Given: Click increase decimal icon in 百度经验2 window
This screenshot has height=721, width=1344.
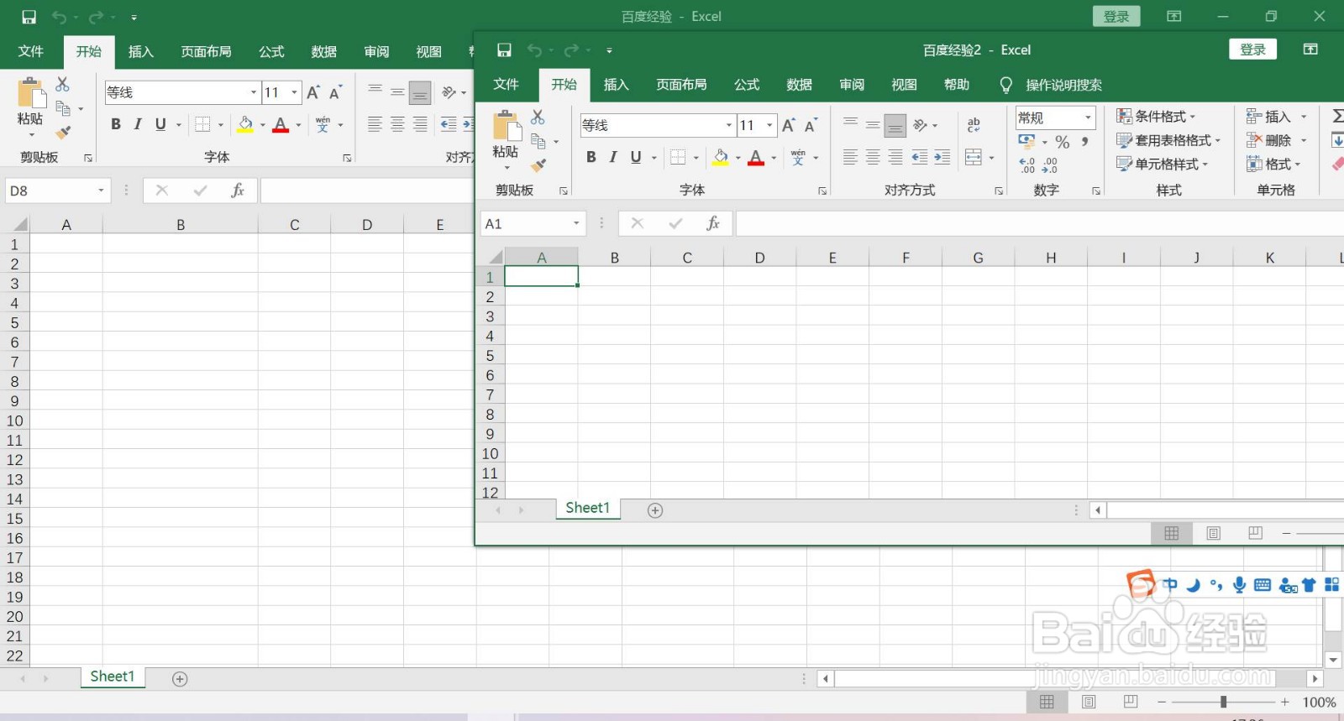Looking at the screenshot, I should point(1027,165).
